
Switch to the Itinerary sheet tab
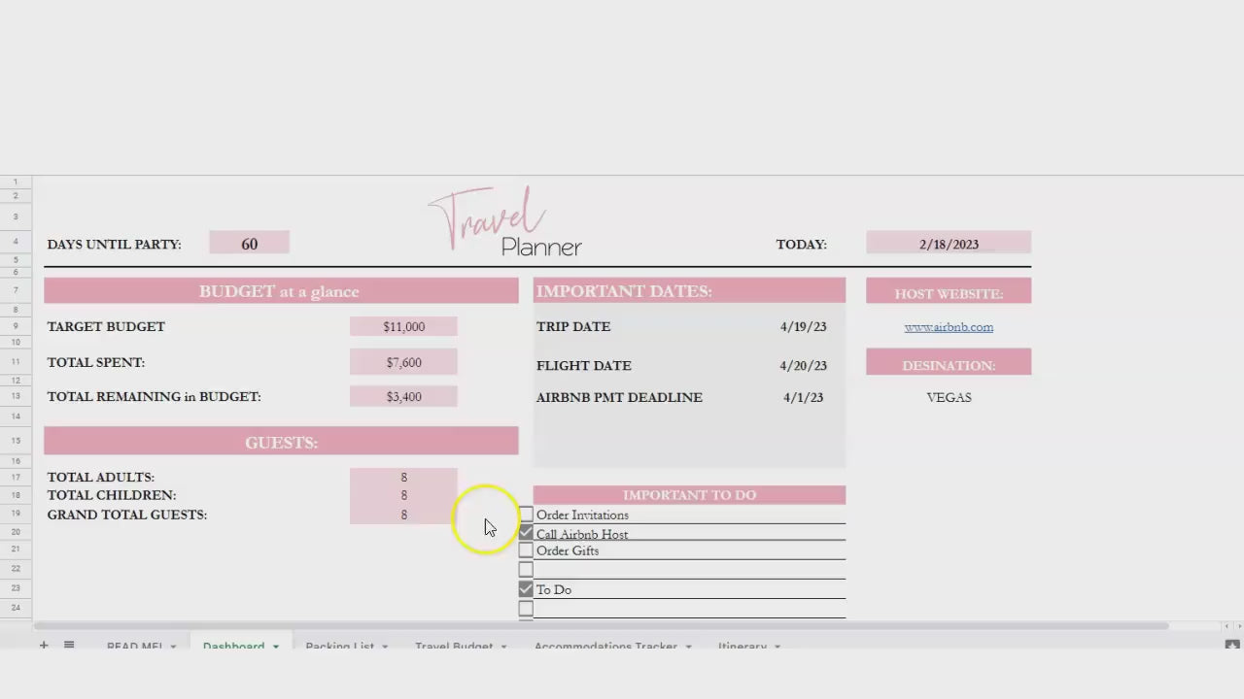743,647
